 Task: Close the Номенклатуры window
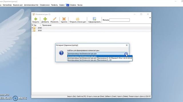click(x=148, y=14)
